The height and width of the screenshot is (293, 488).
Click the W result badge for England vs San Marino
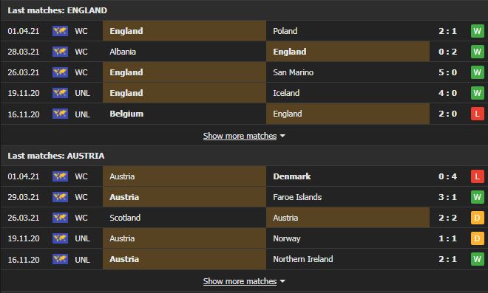[477, 72]
